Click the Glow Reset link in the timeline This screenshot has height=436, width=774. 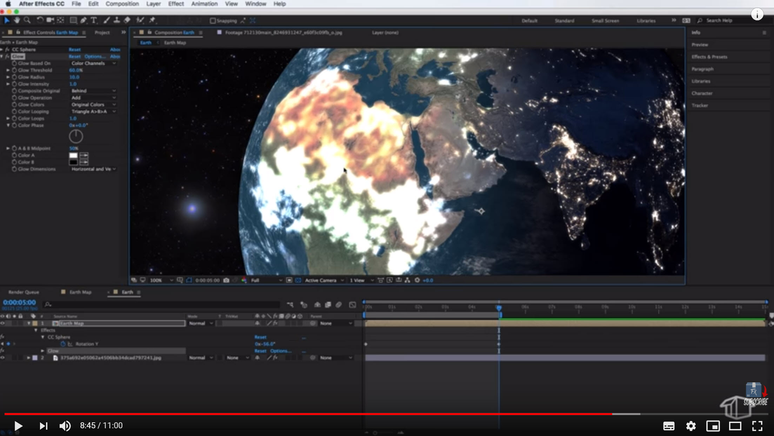pyautogui.click(x=260, y=351)
